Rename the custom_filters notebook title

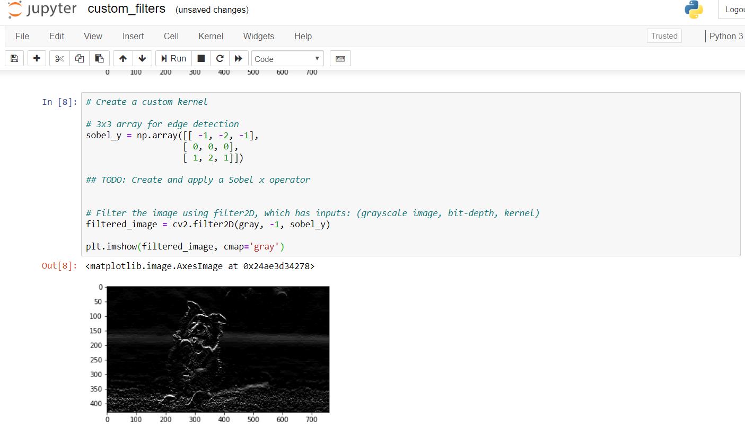[x=126, y=9]
